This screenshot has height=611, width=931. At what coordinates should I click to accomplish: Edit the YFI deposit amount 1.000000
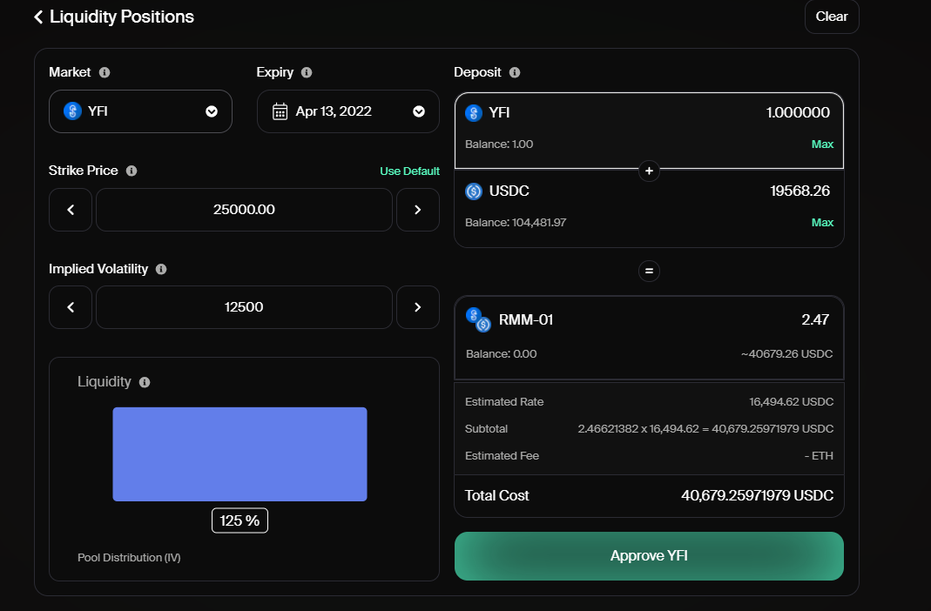tap(798, 112)
